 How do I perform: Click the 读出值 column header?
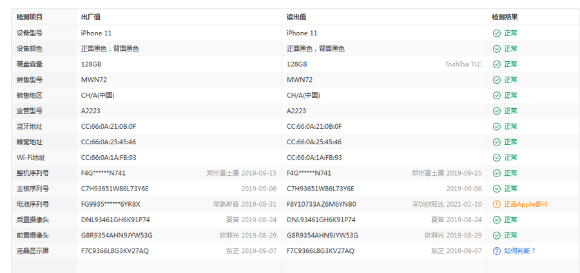[296, 17]
